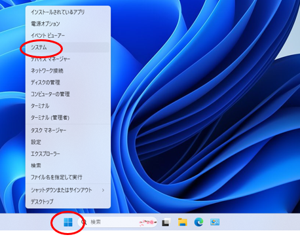
Task: Choose ネットワーク接続 from the menu
Action: (x=68, y=71)
